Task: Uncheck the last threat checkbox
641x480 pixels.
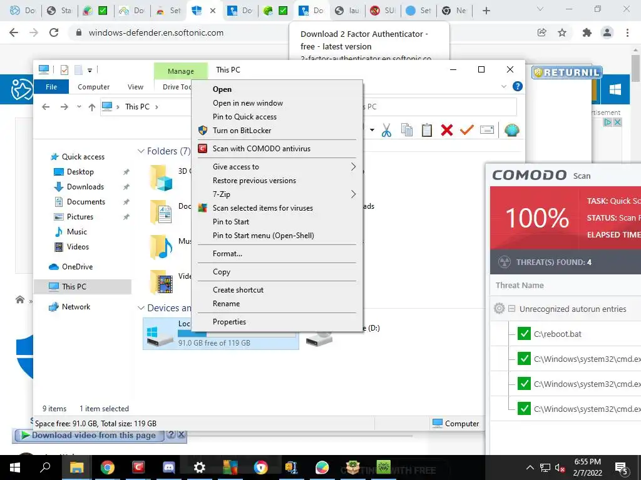Action: click(524, 408)
